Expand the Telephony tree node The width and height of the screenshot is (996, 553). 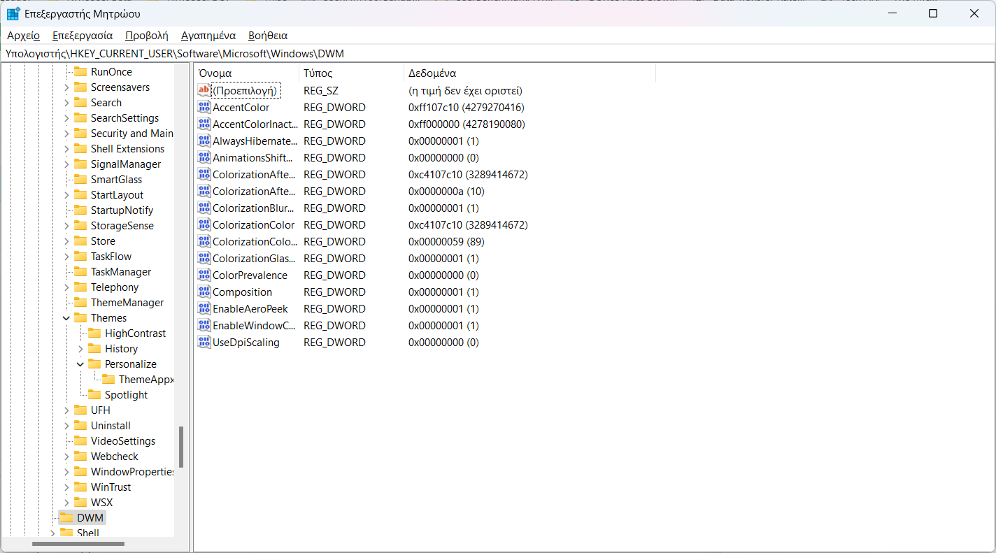pyautogui.click(x=66, y=287)
